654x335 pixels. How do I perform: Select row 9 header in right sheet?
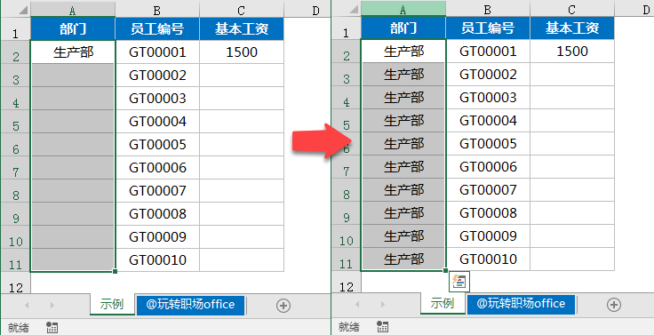click(347, 213)
